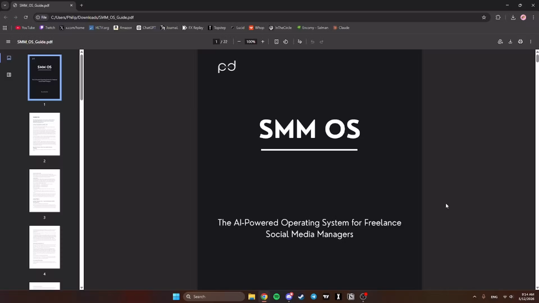This screenshot has height=303, width=539.
Task: Open the PDF viewer more actions menu
Action: (x=530, y=42)
